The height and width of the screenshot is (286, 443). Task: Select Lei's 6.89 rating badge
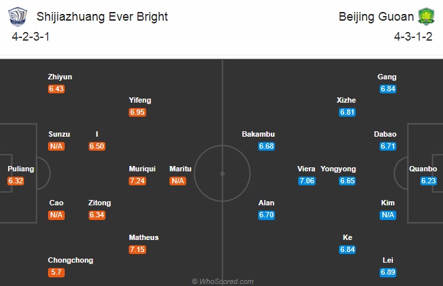[388, 272]
